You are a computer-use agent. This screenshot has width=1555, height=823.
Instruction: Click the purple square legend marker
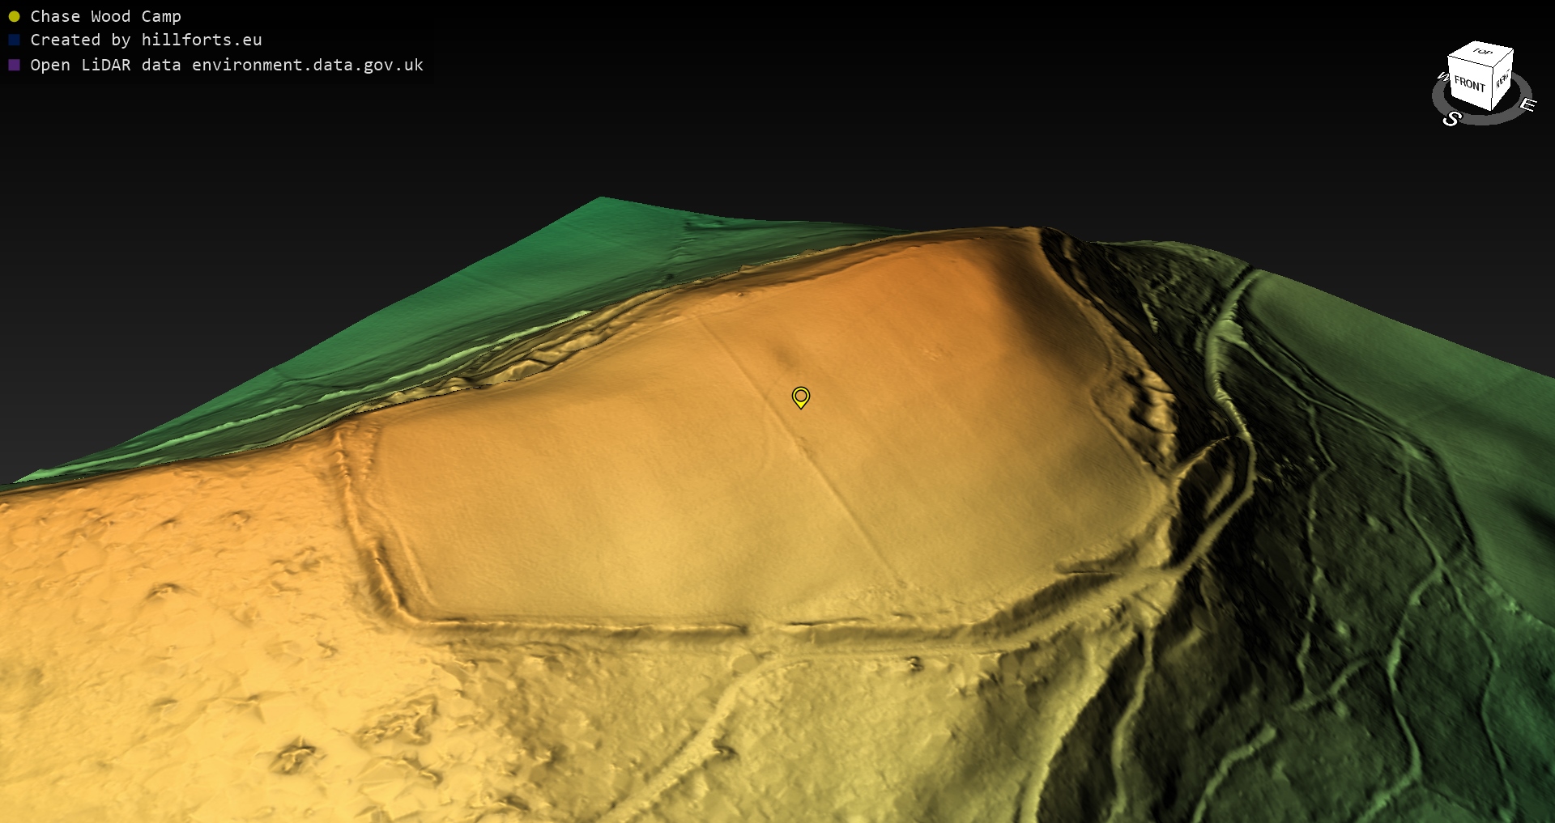pyautogui.click(x=14, y=65)
